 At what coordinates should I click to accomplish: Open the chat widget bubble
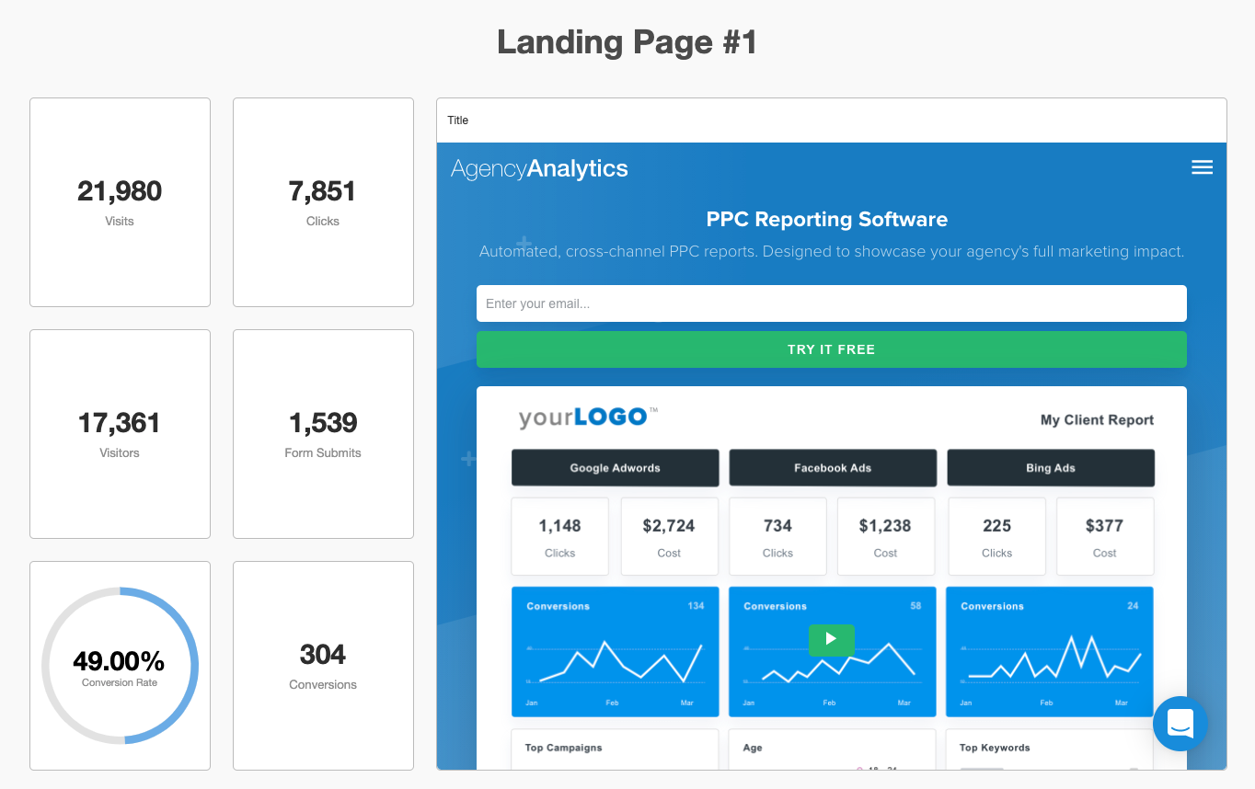point(1180,724)
